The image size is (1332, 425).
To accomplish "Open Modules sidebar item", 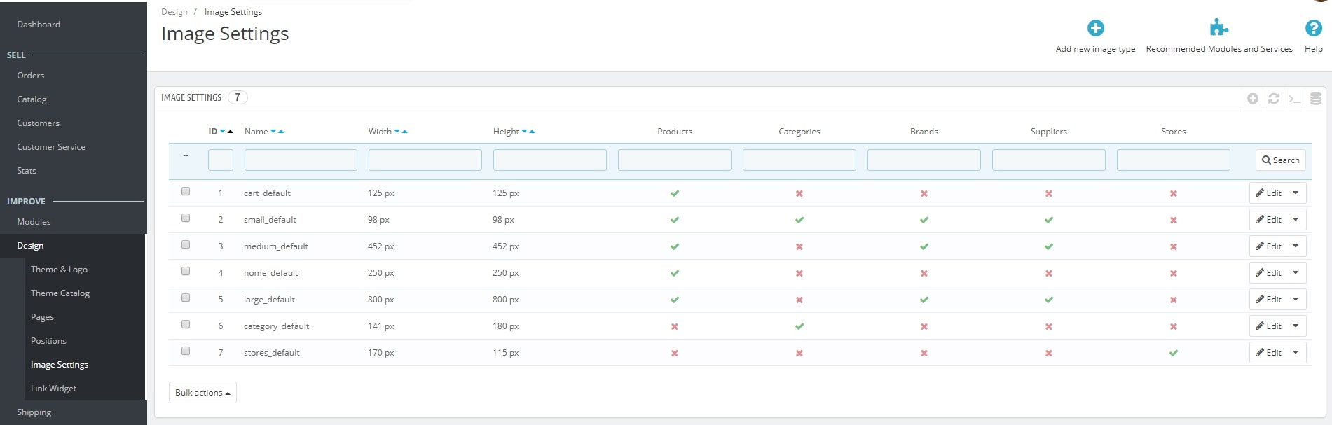I will click(34, 222).
